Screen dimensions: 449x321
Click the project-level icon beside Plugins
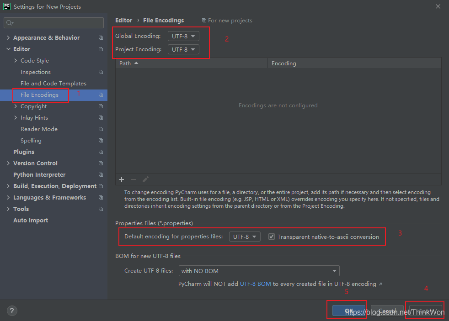pos(101,152)
